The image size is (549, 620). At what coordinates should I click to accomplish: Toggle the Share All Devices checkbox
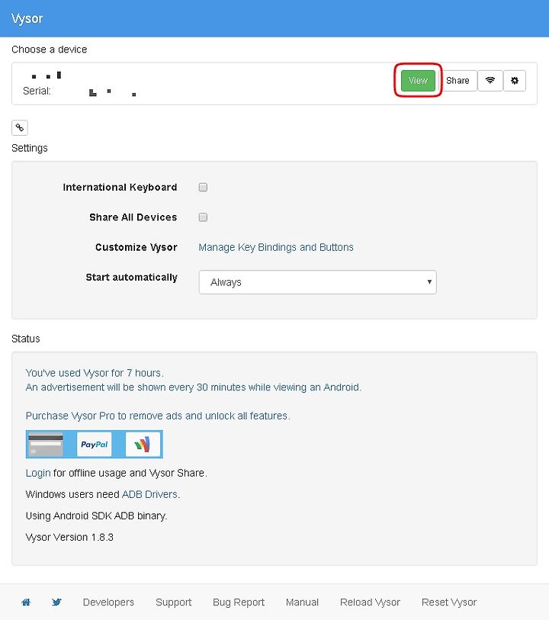coord(203,217)
